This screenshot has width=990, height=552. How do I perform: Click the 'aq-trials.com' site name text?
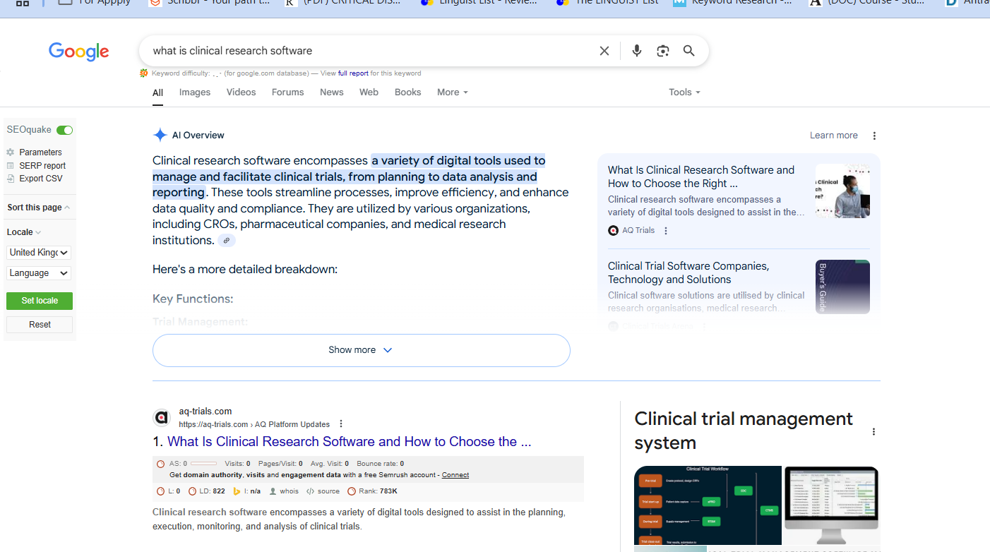(x=205, y=412)
